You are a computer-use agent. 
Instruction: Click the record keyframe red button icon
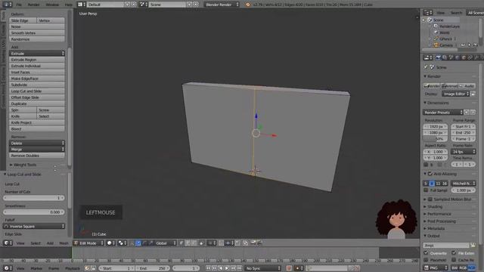tap(289, 268)
